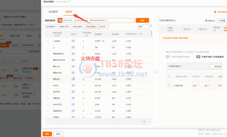
Task: Expand the 广泛匹配 match type dropdown
Action: pyautogui.click(x=221, y=21)
